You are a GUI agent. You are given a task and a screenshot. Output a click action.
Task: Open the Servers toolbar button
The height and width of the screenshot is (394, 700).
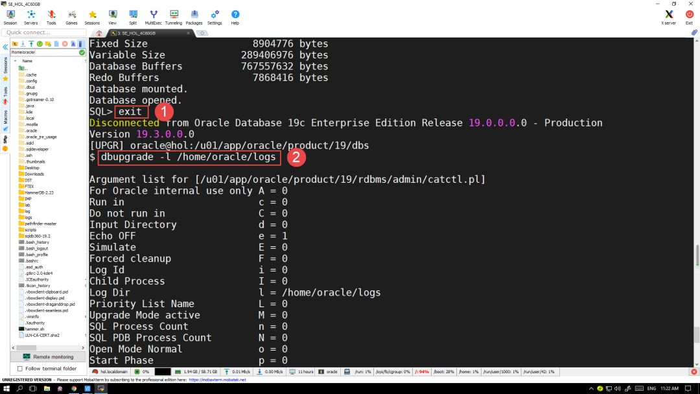pos(31,17)
